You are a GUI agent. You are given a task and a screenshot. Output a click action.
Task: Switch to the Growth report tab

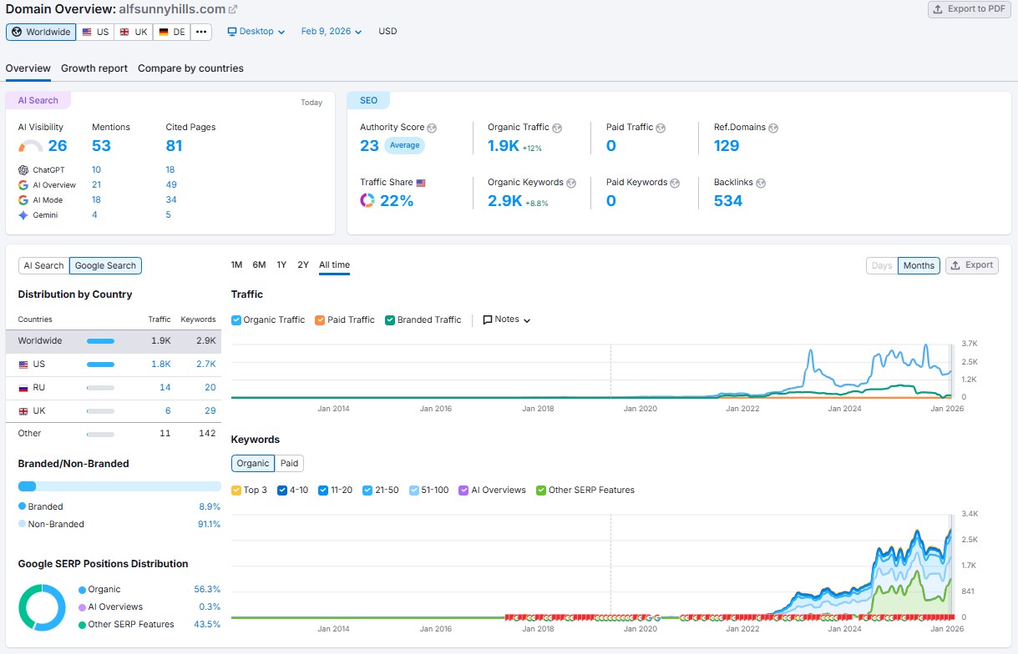point(94,68)
